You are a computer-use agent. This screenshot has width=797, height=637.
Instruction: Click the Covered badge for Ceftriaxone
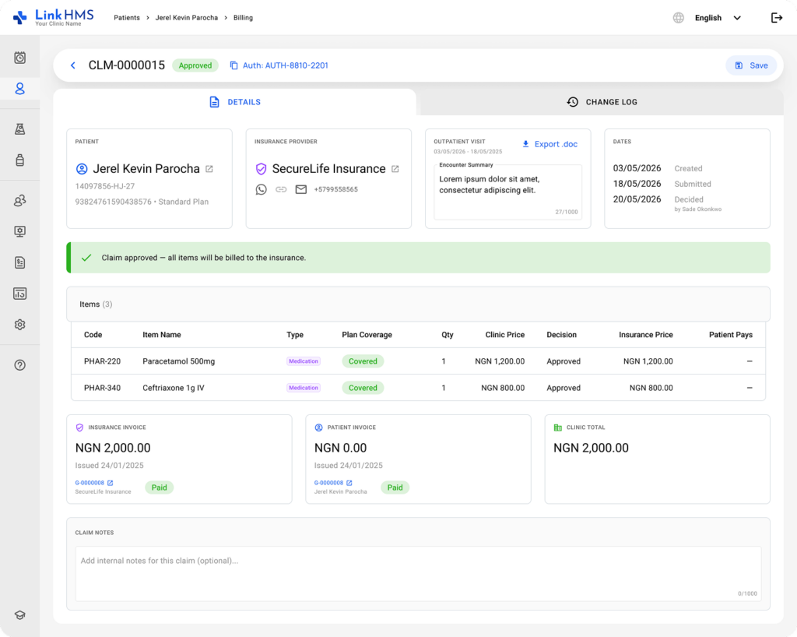[x=363, y=388]
